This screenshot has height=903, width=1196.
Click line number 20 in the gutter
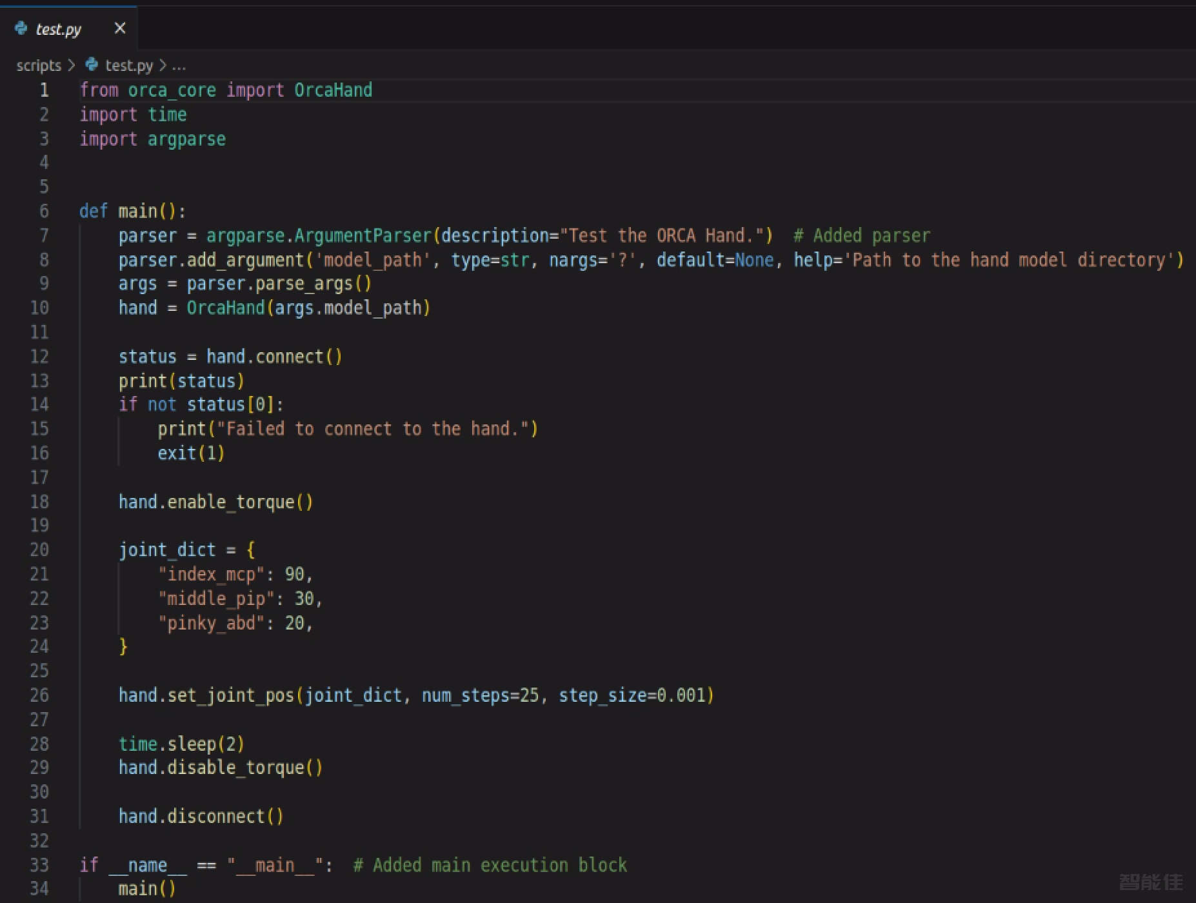click(x=39, y=550)
